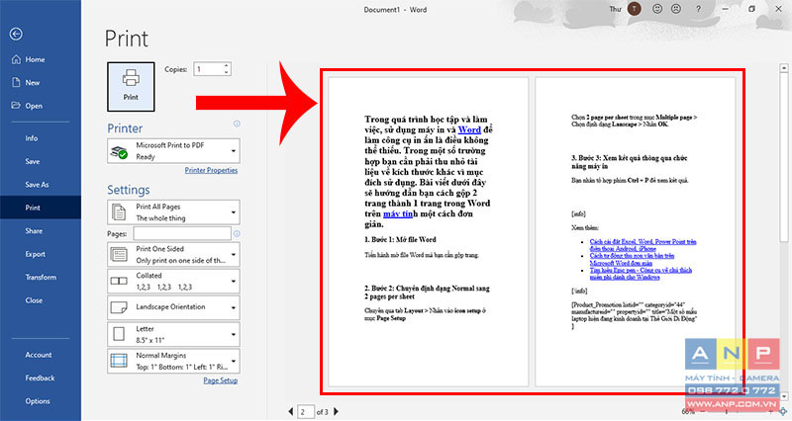Increase copies with the up stepper arrow
The height and width of the screenshot is (421, 792).
(x=227, y=65)
